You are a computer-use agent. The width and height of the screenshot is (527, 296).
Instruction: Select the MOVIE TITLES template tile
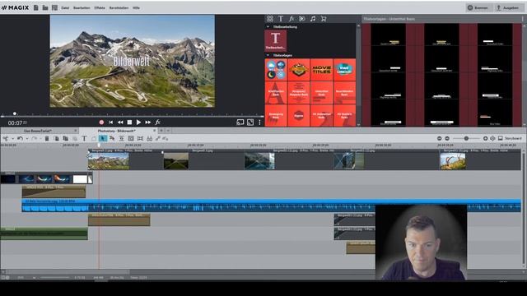tap(322, 69)
